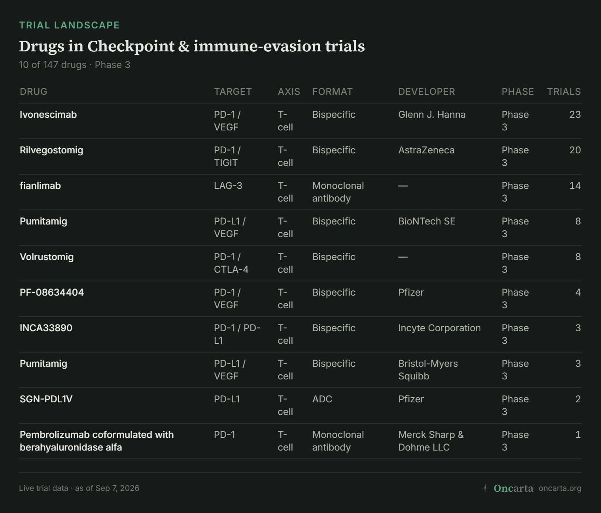
Task: Click the PD-L1 target in SGN-PDL1V row
Action: click(227, 399)
